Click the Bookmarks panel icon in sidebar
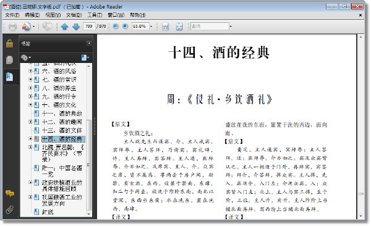This screenshot has height=226, width=371. tap(9, 77)
